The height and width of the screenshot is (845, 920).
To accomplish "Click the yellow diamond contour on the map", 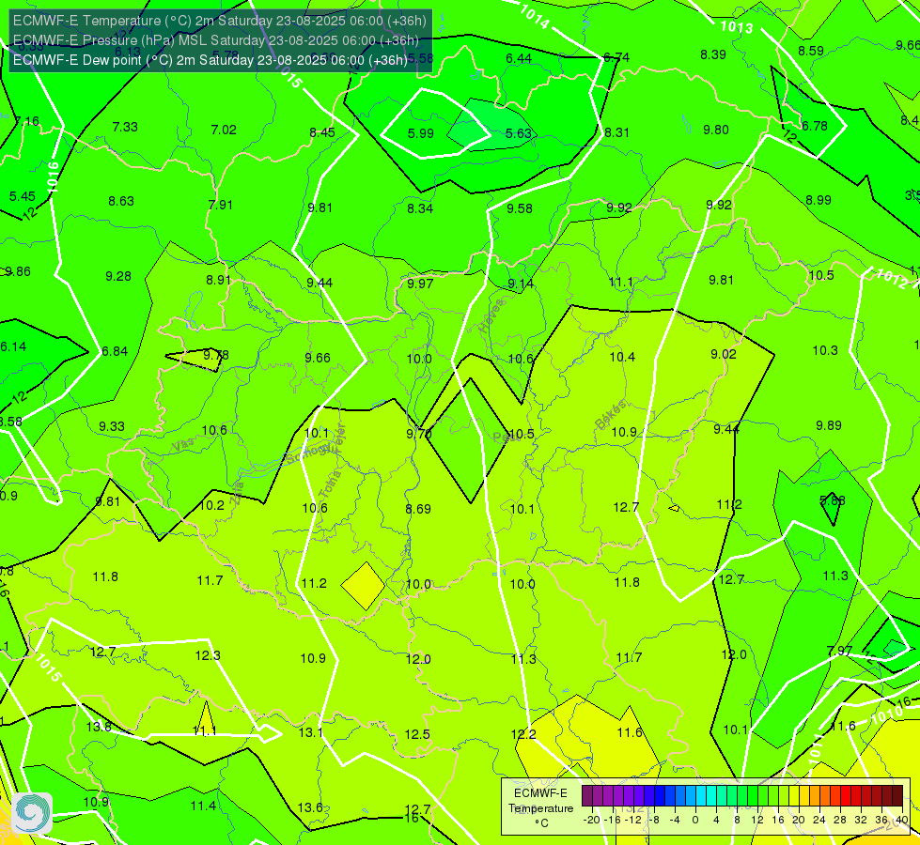I will pyautogui.click(x=363, y=587).
